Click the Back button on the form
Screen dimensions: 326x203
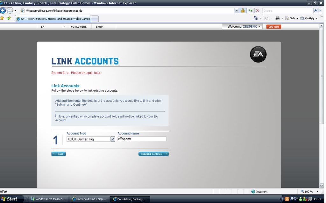(59, 154)
